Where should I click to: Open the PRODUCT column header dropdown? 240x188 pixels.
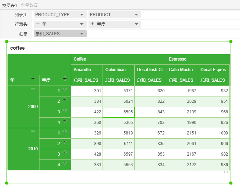coord(136,15)
